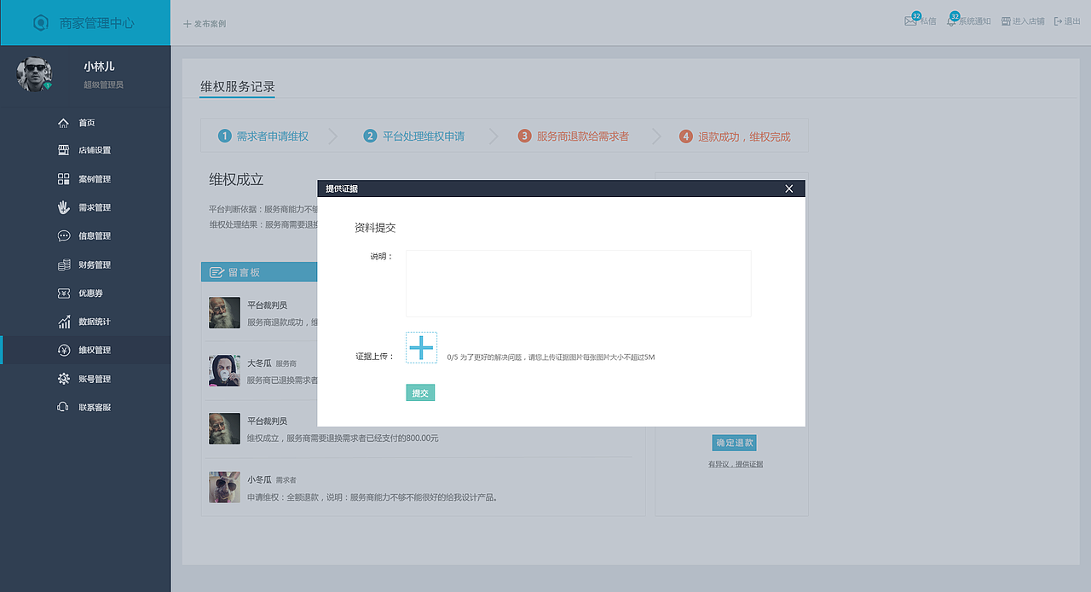The width and height of the screenshot is (1091, 592).
Task: Click the 超级管理员 role label
Action: coord(103,85)
